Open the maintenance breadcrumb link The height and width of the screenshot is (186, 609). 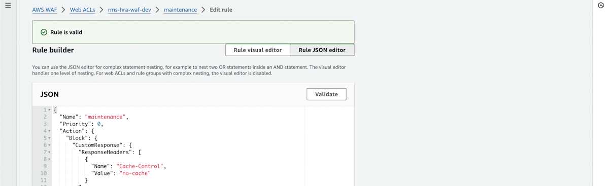click(x=180, y=10)
